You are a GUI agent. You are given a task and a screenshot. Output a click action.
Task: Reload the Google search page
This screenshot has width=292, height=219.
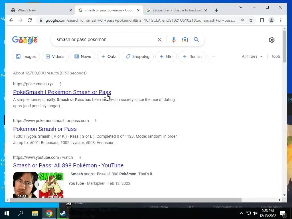30,20
